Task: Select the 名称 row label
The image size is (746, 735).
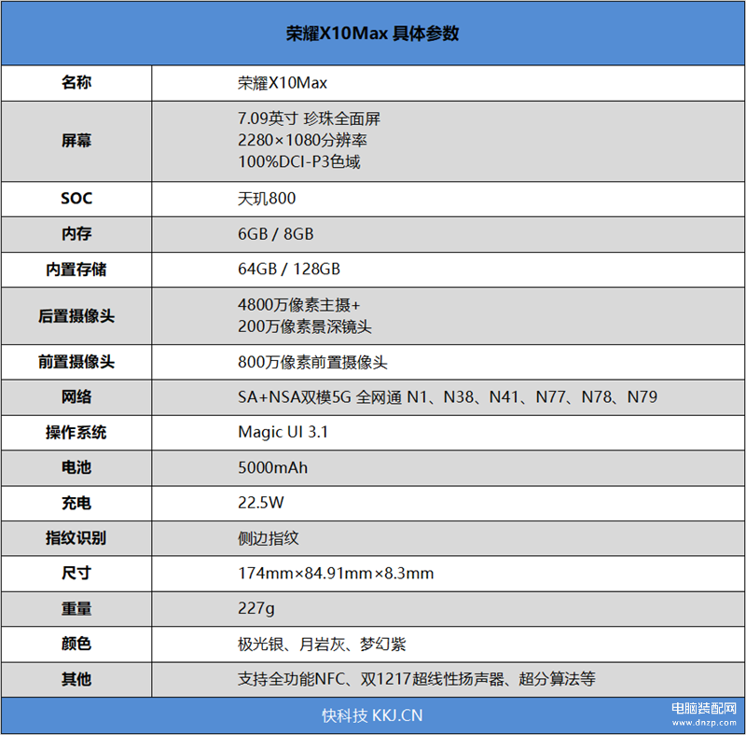Action: 76,82
